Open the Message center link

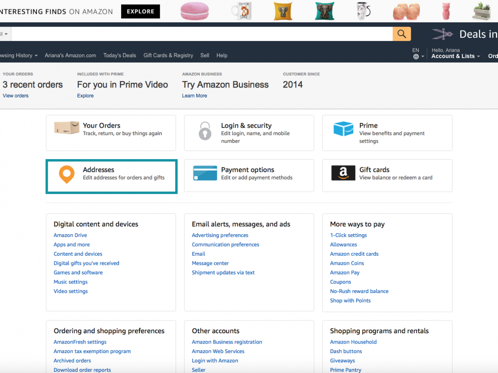(x=210, y=263)
